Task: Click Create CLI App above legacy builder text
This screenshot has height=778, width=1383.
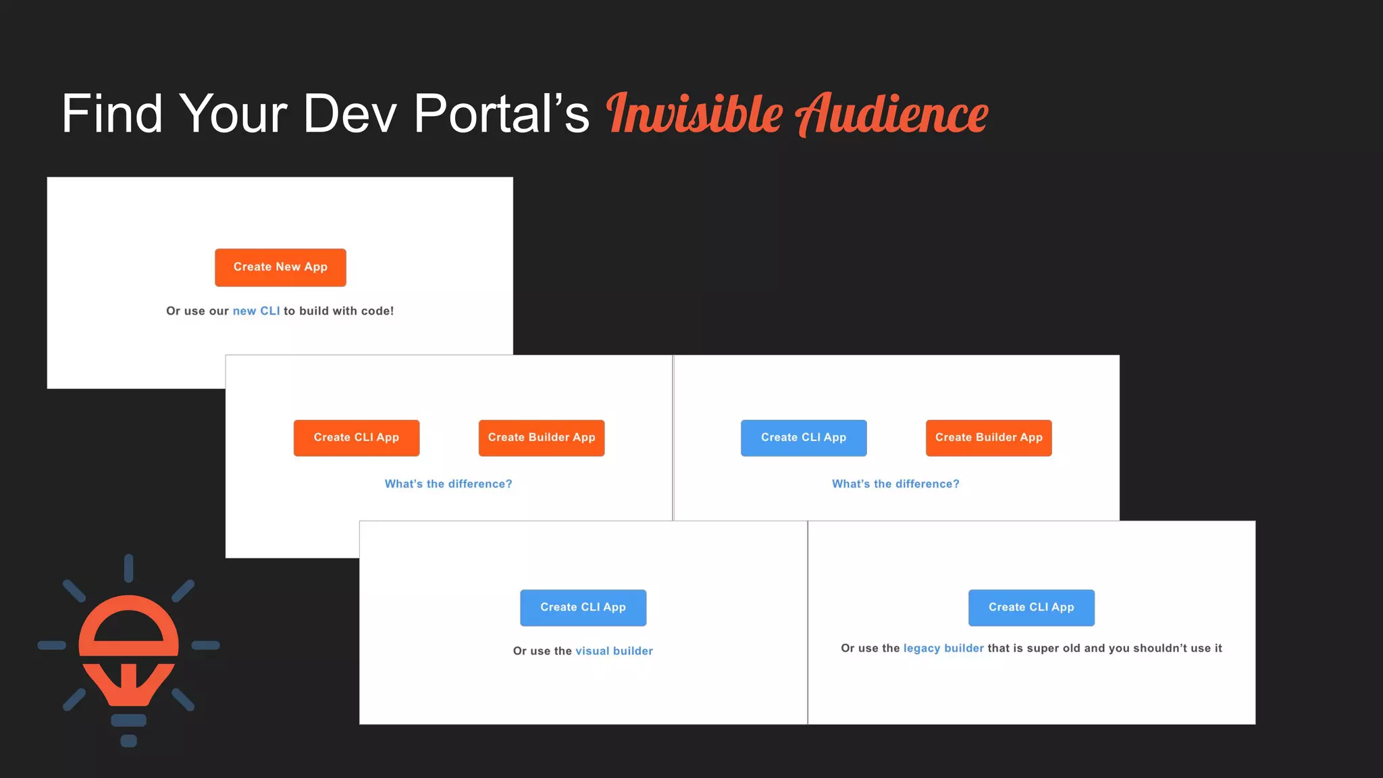Action: click(1031, 608)
